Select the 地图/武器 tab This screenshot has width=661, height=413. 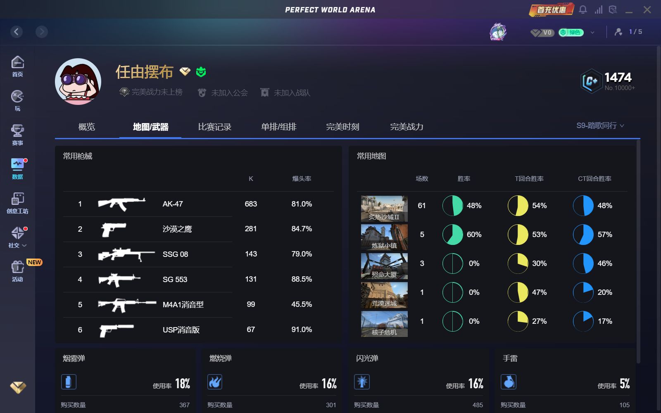(150, 127)
